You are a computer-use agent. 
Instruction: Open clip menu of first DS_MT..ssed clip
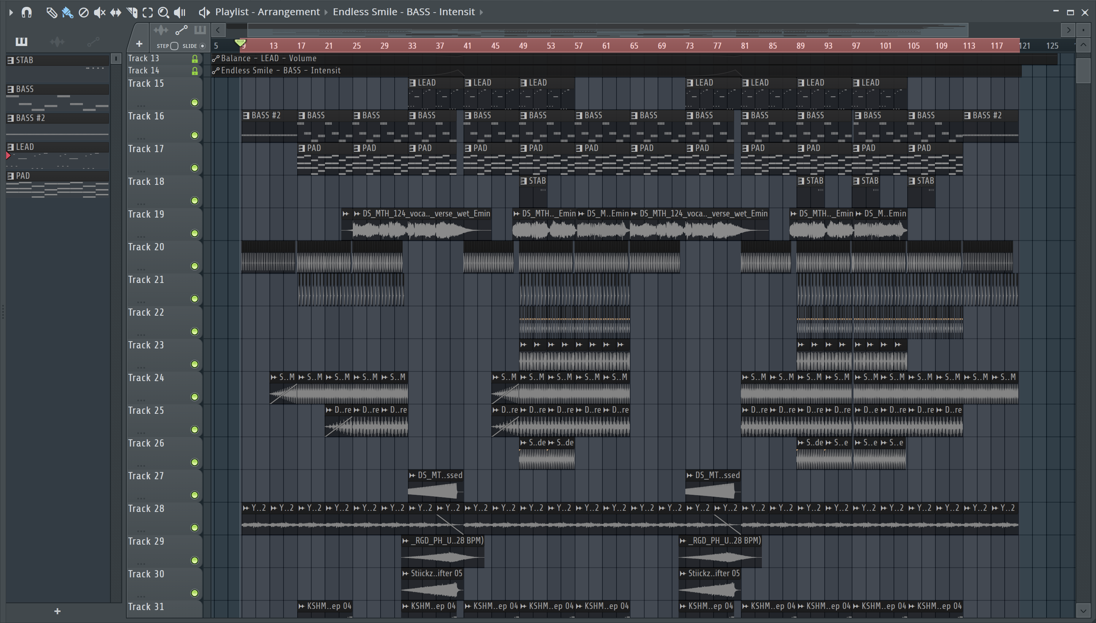[x=412, y=475]
